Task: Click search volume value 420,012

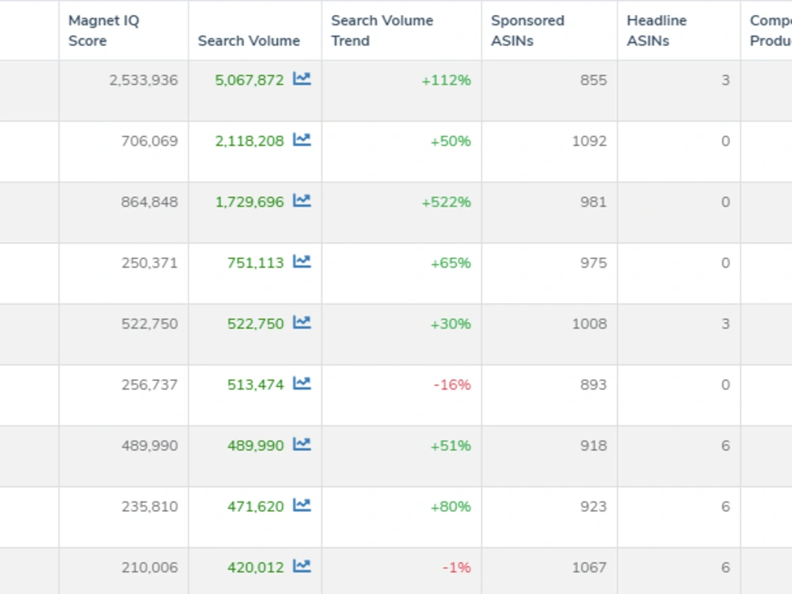Action: click(x=256, y=568)
